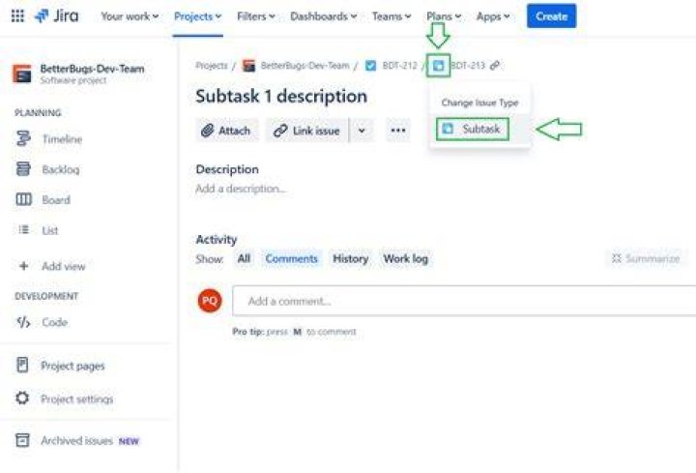Click the Jira logo
696x473 pixels.
coord(57,16)
